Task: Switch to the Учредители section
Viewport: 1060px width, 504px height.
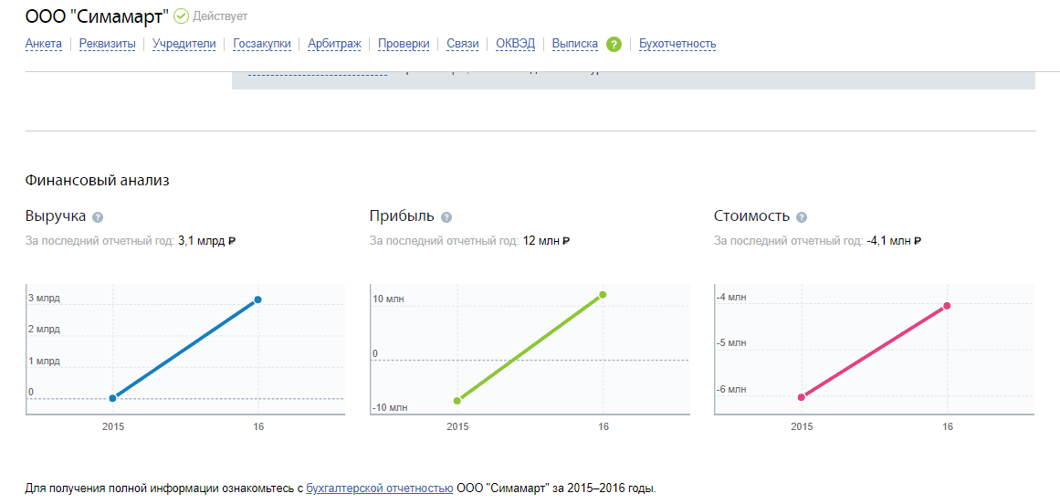Action: click(x=184, y=44)
